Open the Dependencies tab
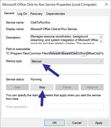111x128 pixels. tap(55, 14)
